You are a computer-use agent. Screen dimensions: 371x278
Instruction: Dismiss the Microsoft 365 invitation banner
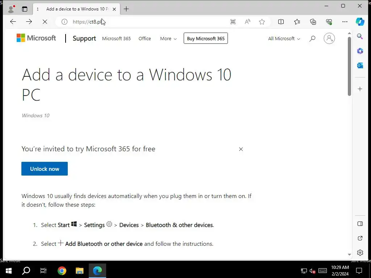[x=241, y=149]
